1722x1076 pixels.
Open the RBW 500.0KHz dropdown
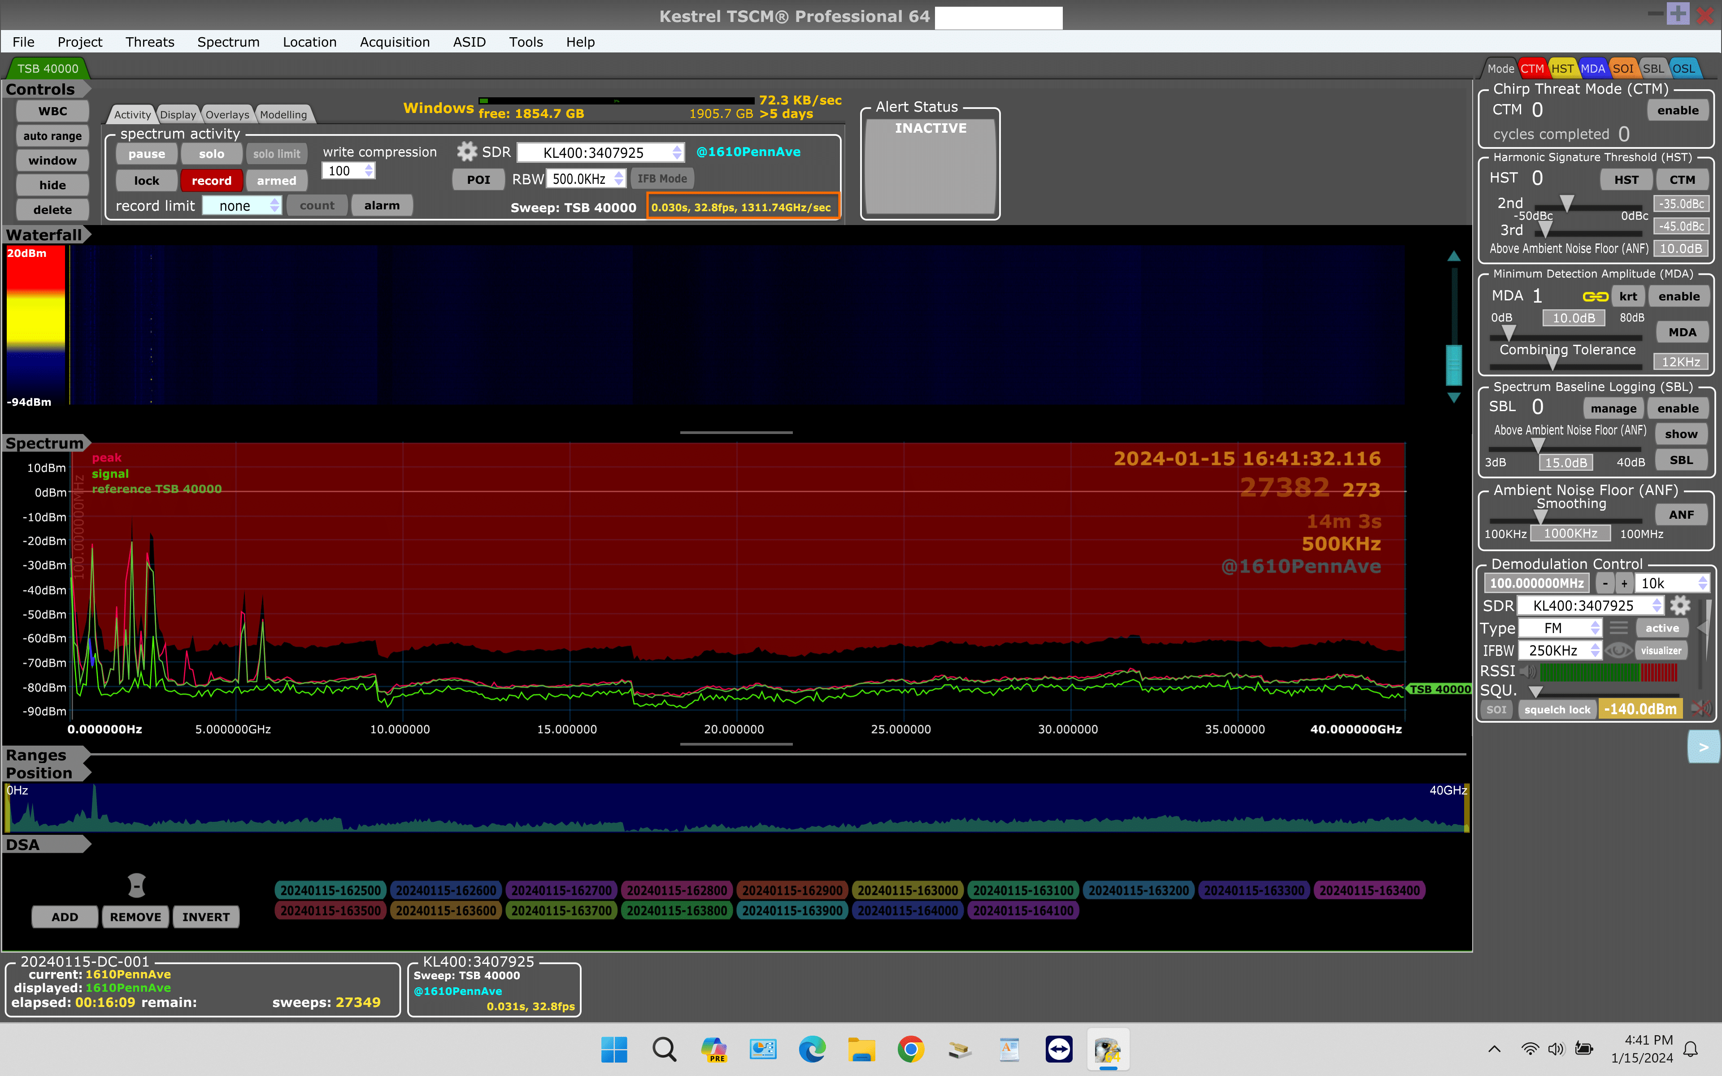(586, 178)
